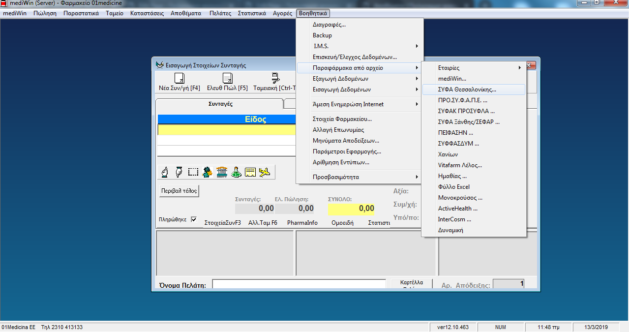Switch to the Συνταγές tab

(220, 104)
